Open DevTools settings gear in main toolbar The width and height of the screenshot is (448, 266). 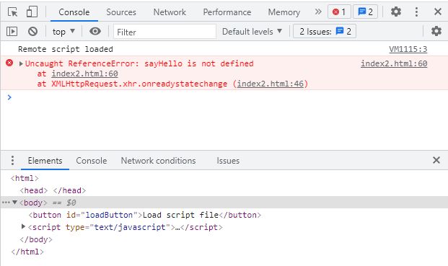tap(396, 12)
